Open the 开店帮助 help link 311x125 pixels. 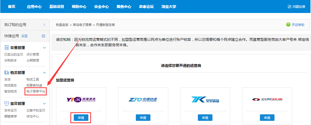click(298, 25)
